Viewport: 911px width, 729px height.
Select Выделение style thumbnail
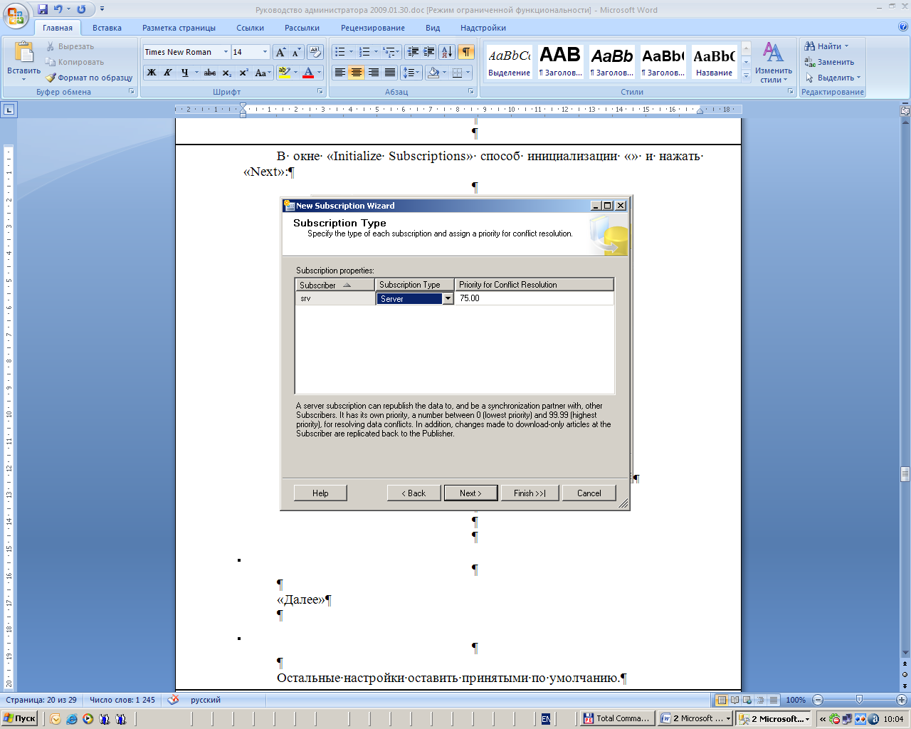(509, 62)
